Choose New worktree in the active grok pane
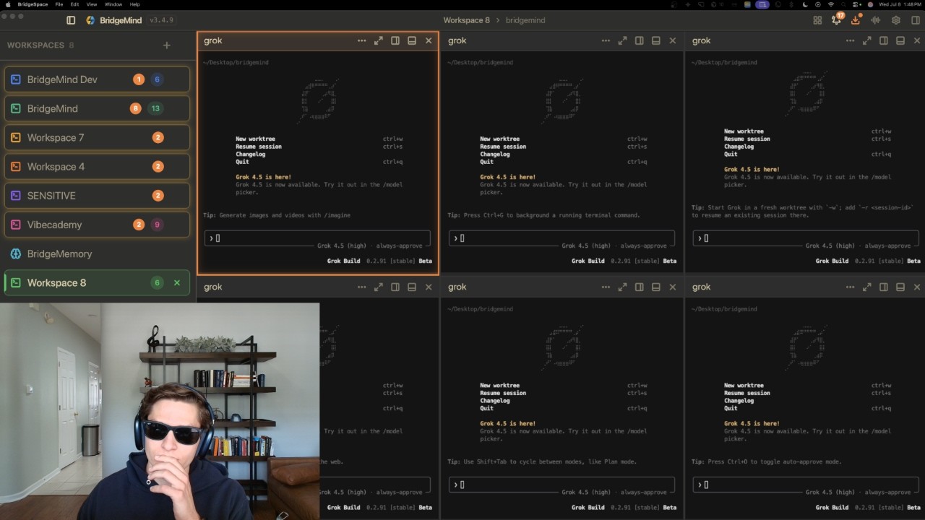 (255, 139)
